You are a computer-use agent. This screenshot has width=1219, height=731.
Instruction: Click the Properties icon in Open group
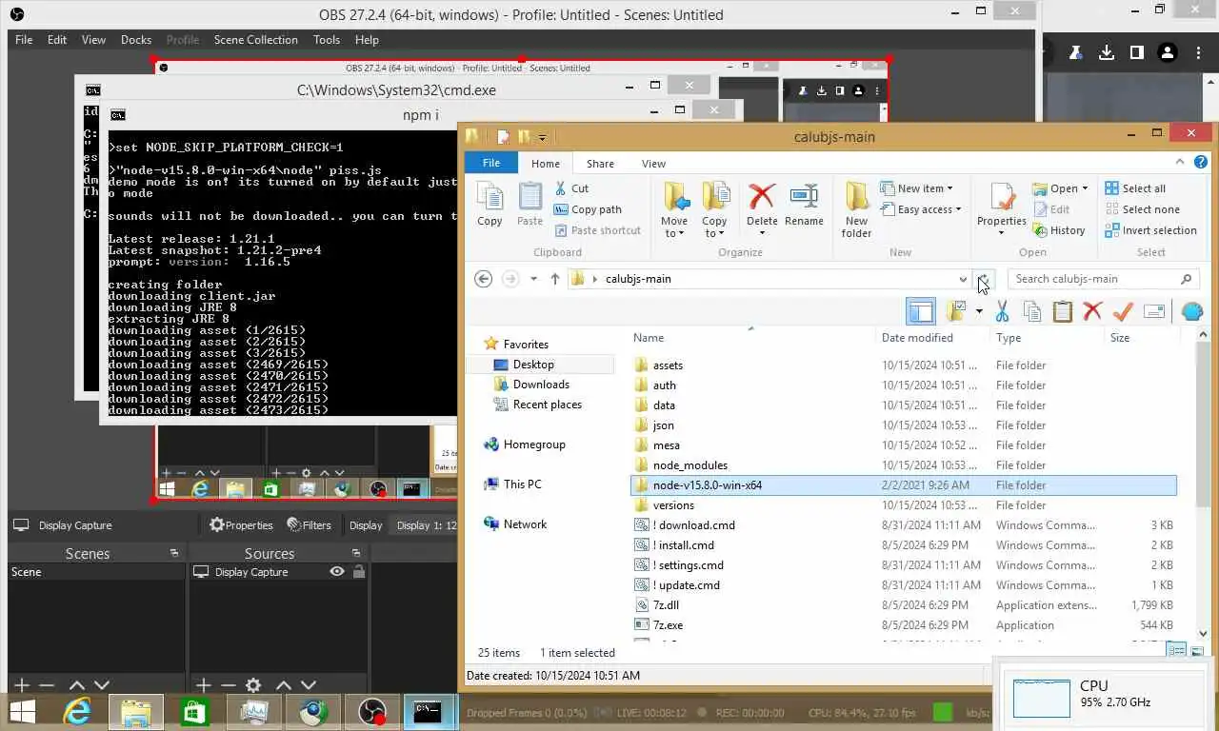coord(1002,198)
